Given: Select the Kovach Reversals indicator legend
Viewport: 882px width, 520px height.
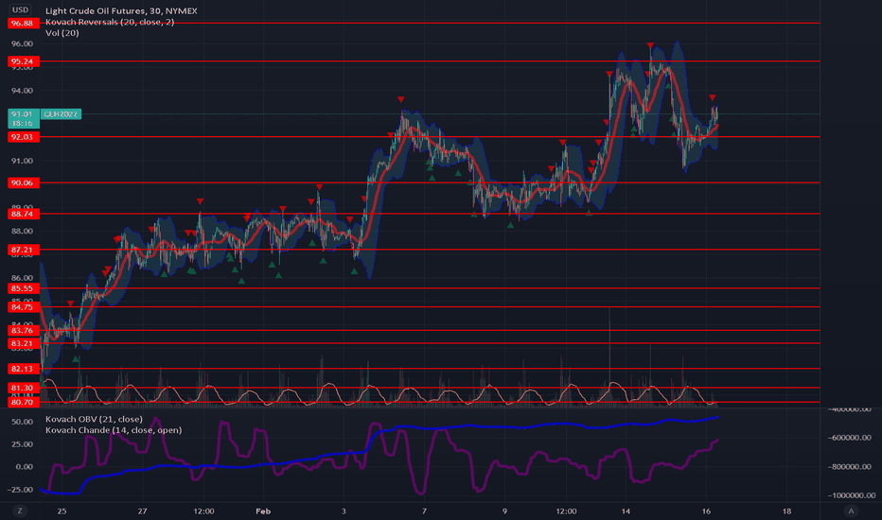Looking at the screenshot, I should (110, 22).
